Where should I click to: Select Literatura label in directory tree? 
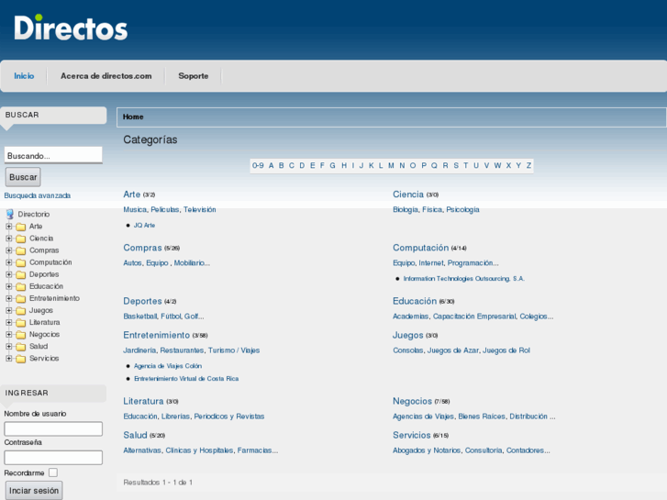[x=45, y=322]
